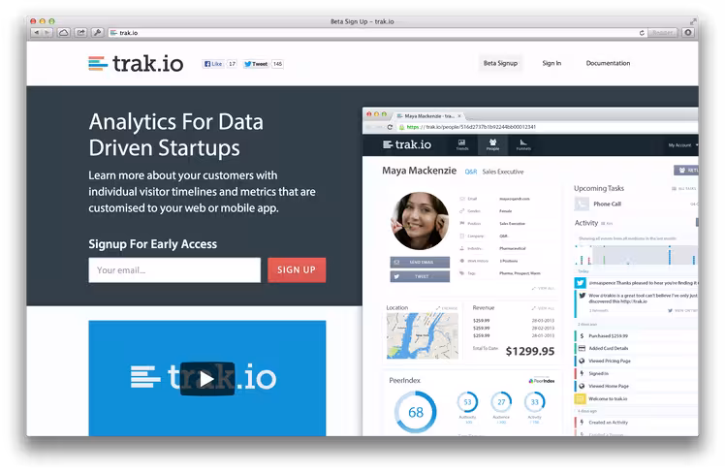The width and height of the screenshot is (725, 473).
Task: Click the Reader button
Action: click(663, 32)
